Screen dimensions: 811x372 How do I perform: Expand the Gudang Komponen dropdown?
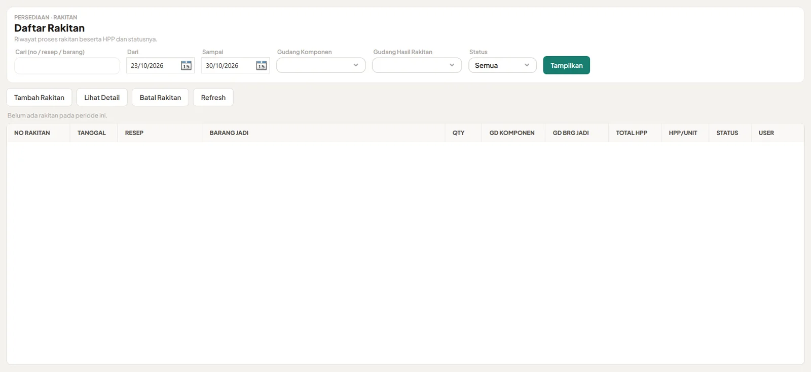tap(321, 65)
